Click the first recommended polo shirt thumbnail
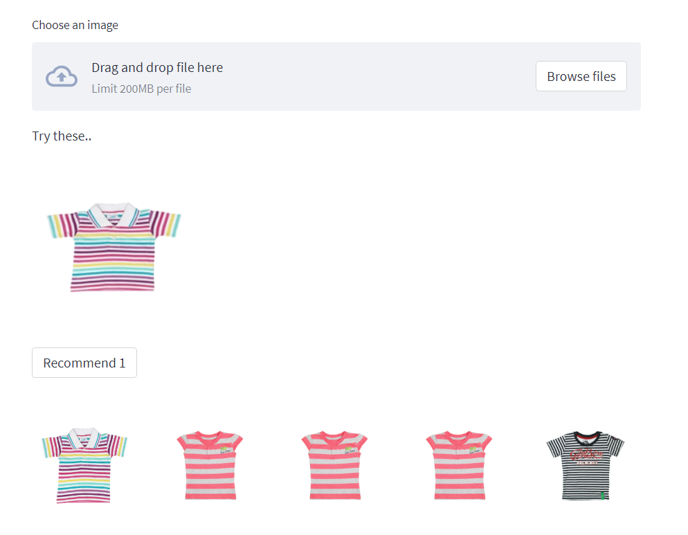The height and width of the screenshot is (535, 688). (84, 464)
